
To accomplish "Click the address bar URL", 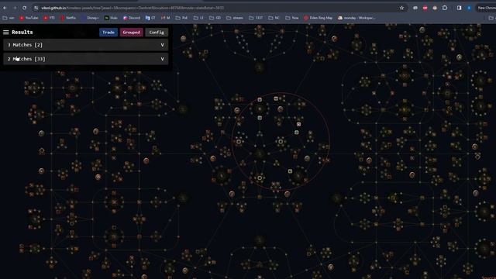I will (133, 8).
